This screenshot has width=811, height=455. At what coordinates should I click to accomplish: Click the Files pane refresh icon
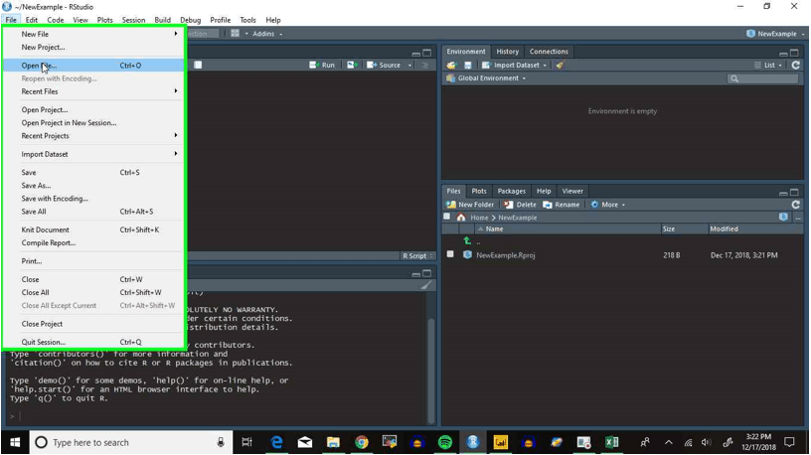click(x=795, y=205)
